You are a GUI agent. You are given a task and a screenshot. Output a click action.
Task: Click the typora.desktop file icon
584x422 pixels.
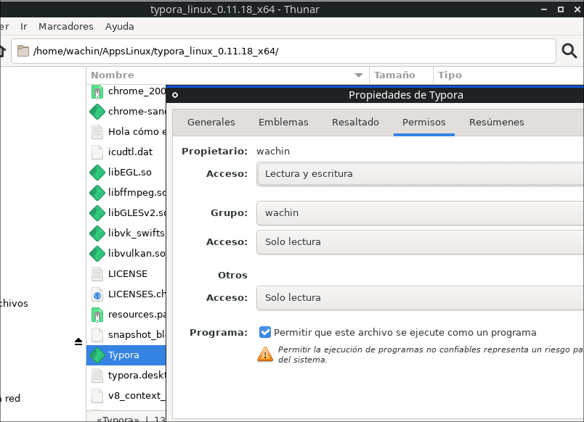coord(97,376)
